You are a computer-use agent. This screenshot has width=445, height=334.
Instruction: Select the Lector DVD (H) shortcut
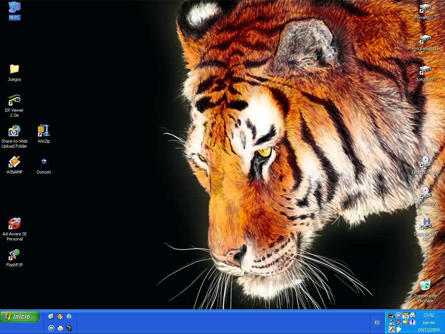[425, 162]
